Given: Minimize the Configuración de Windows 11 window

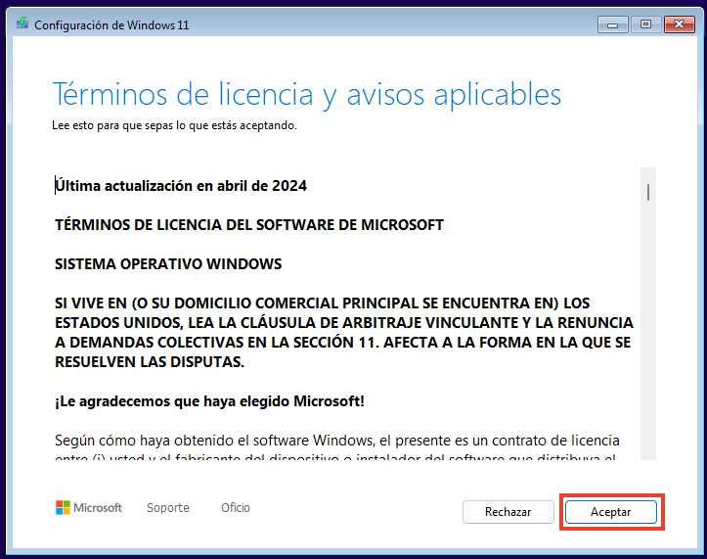Looking at the screenshot, I should tap(614, 23).
